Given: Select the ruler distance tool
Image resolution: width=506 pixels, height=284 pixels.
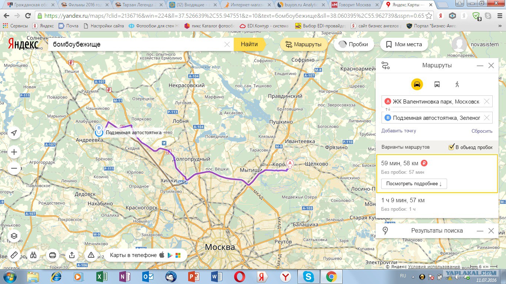Looking at the screenshot, I should coord(14,255).
